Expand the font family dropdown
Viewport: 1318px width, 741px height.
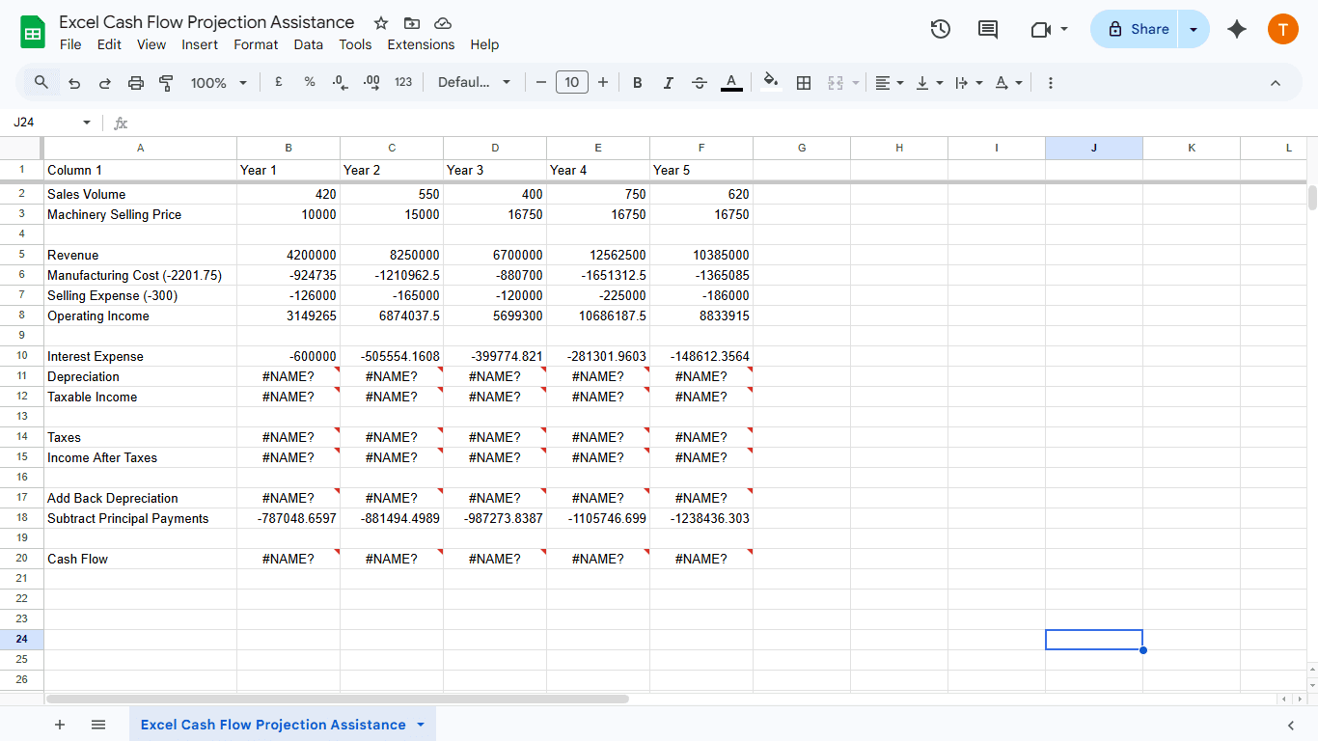tap(474, 83)
